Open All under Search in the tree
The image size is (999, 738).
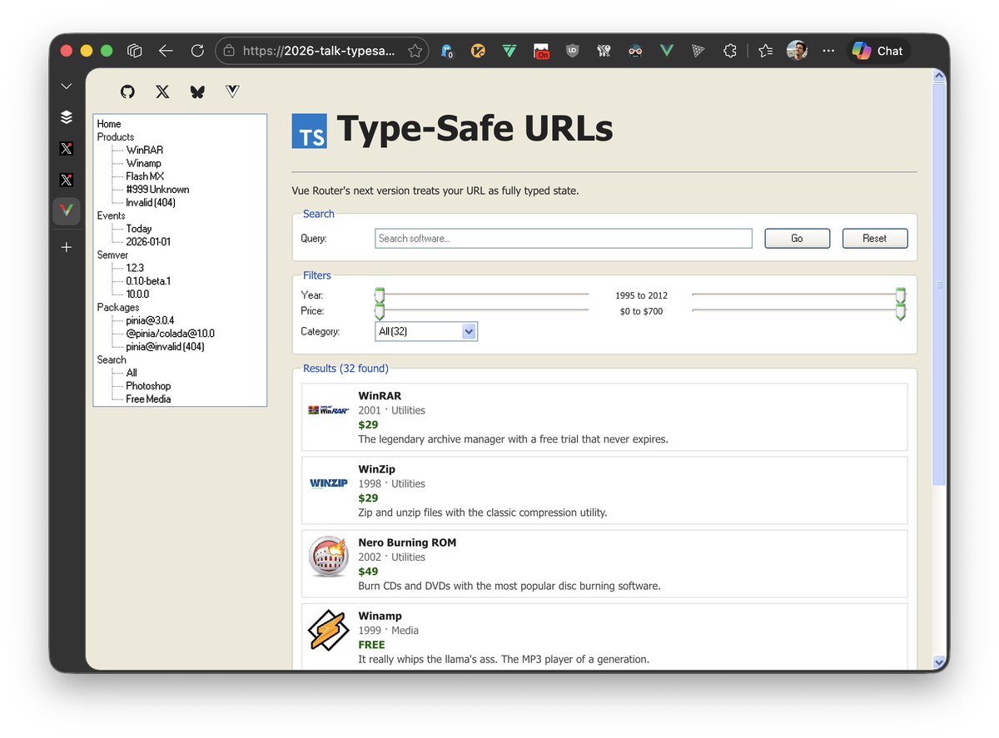(x=132, y=373)
